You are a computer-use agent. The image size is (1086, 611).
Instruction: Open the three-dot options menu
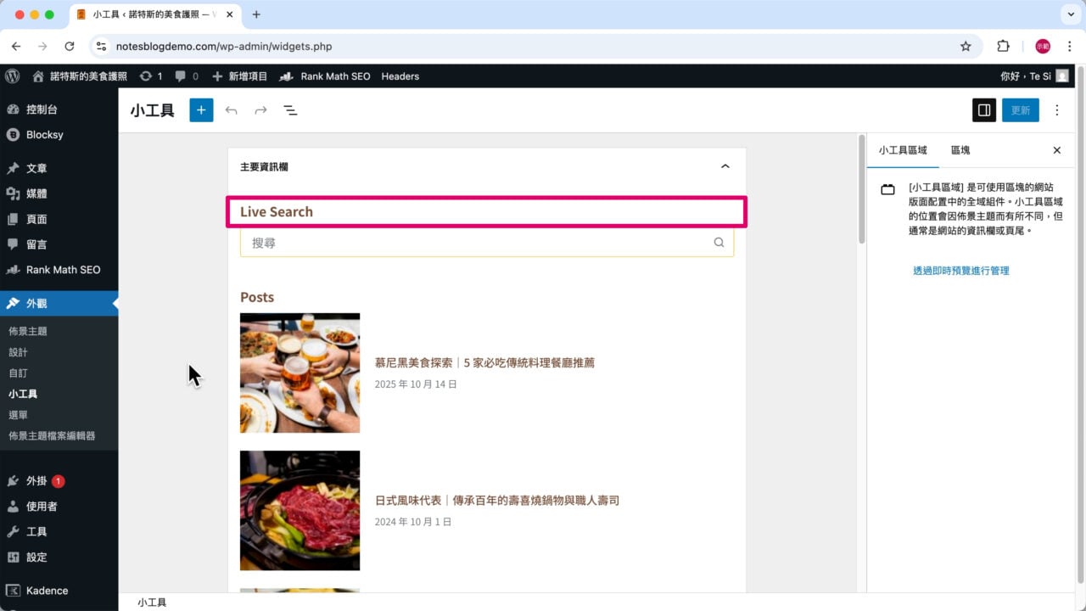click(1056, 110)
